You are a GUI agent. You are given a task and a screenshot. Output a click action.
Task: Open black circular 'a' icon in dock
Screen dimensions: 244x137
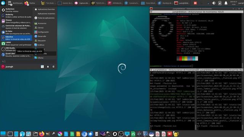pos(115,134)
